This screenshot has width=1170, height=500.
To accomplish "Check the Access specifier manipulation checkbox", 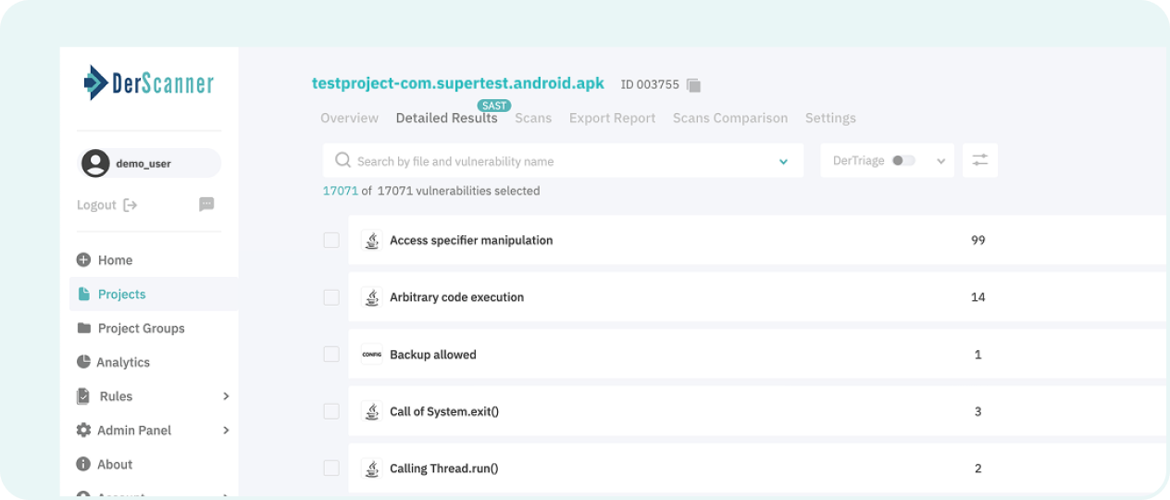I will [331, 240].
